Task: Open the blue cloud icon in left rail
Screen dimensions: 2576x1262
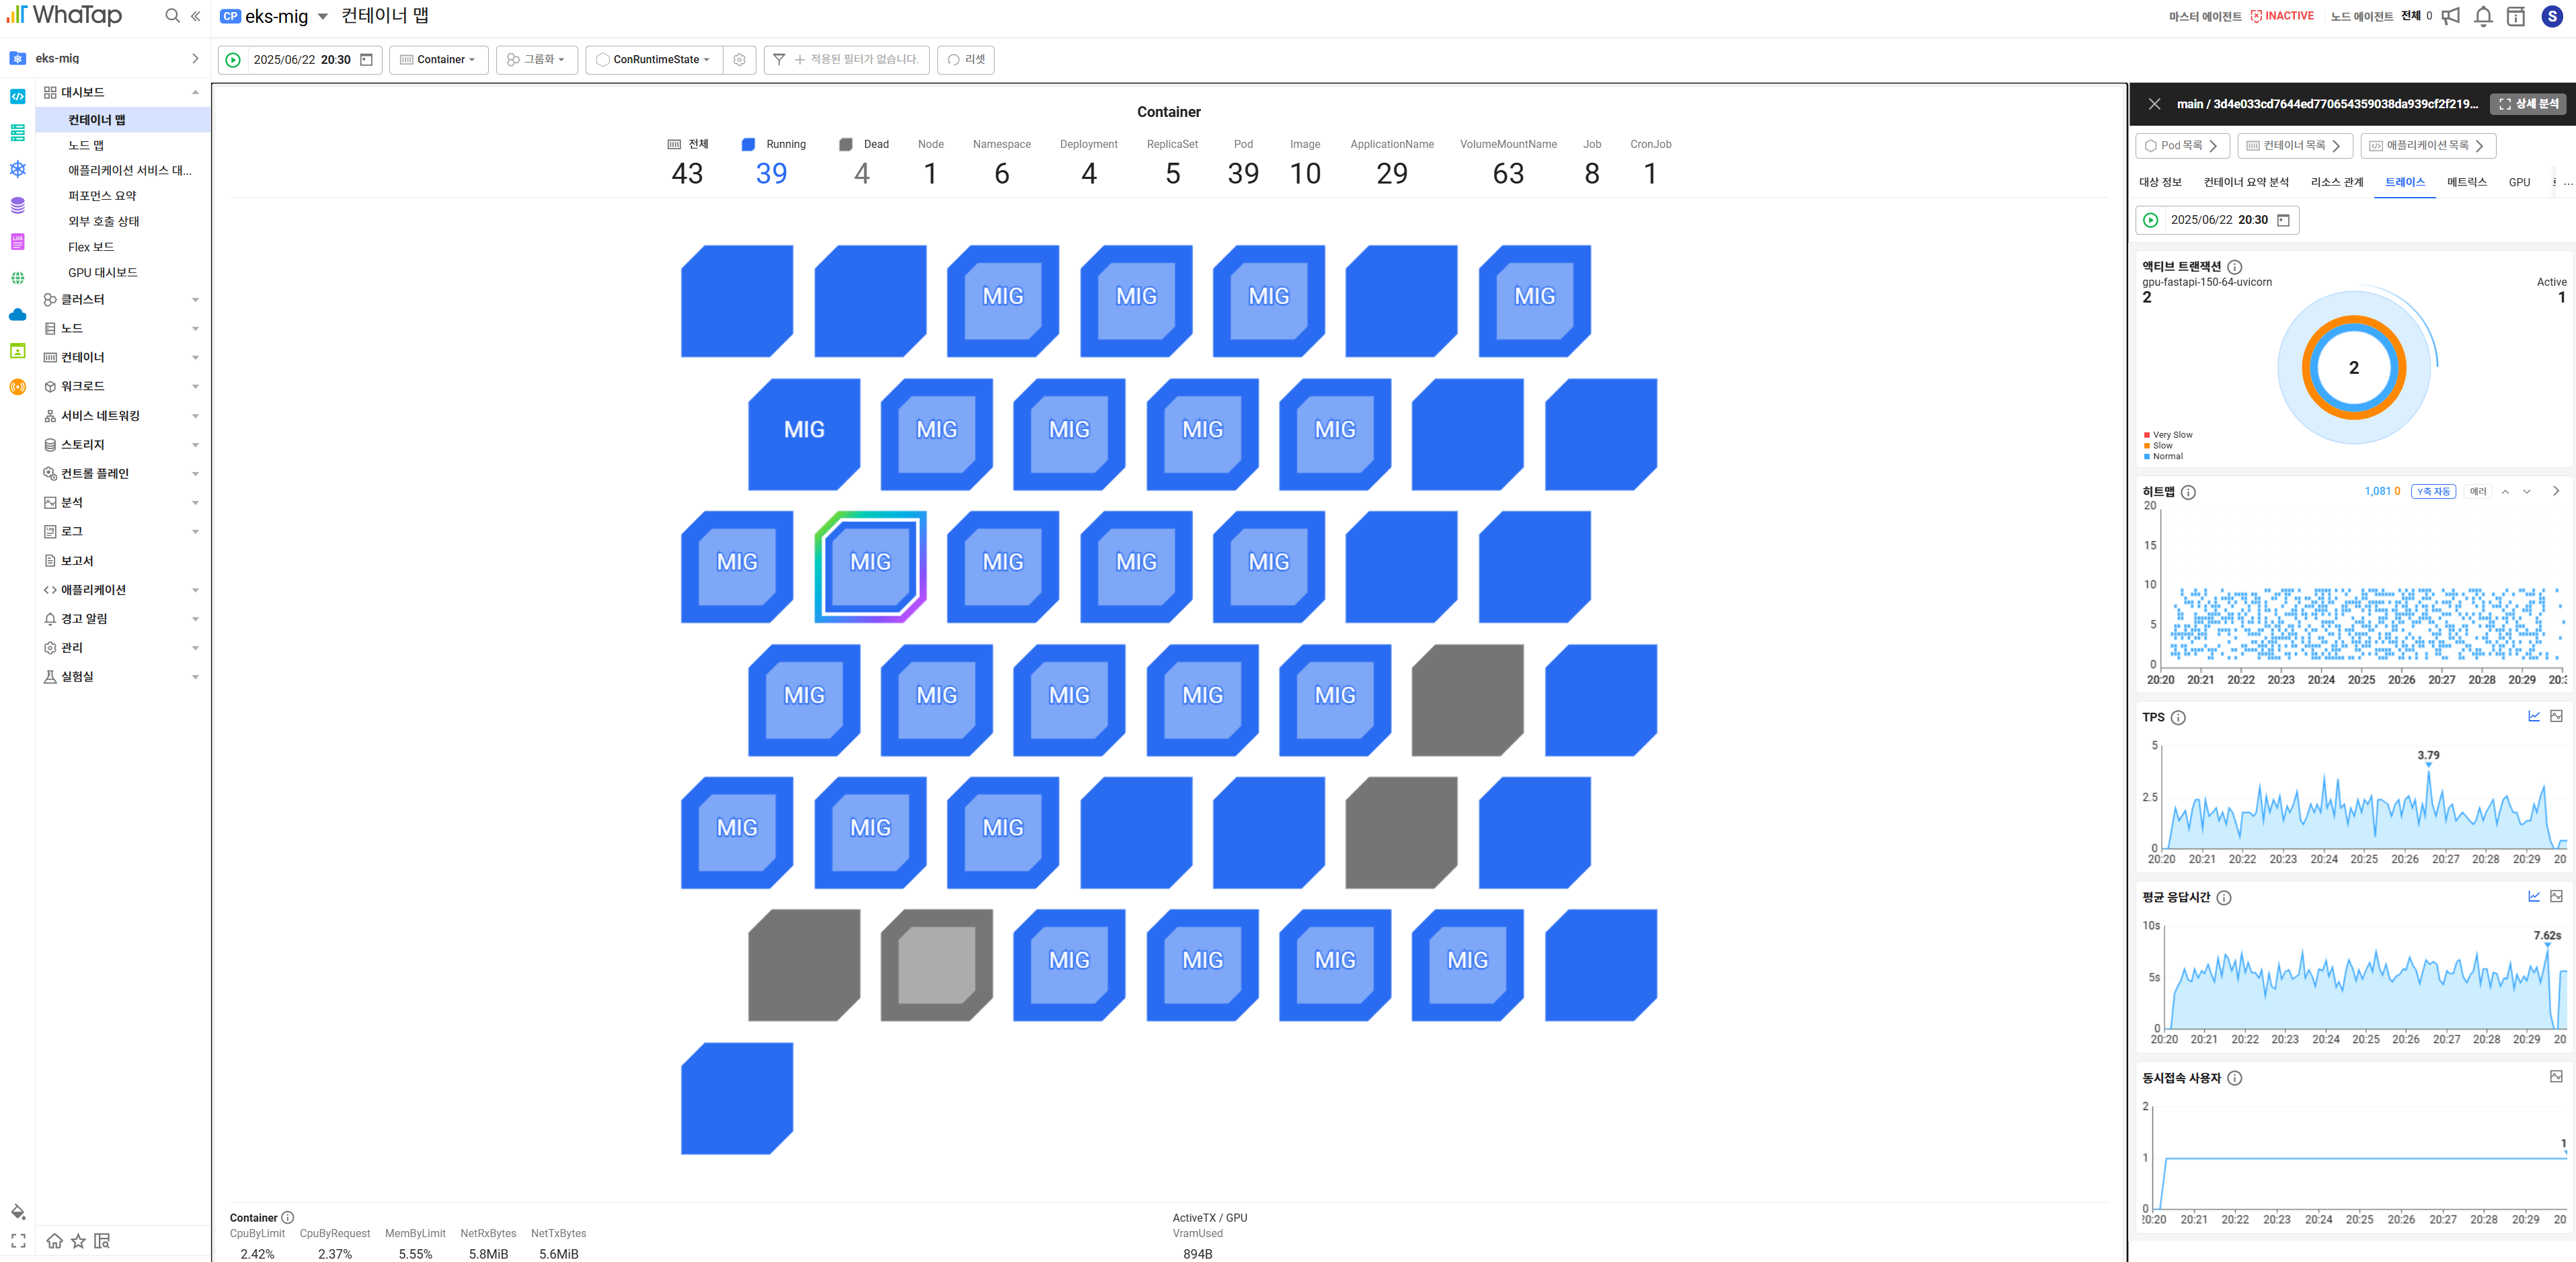Action: [17, 314]
